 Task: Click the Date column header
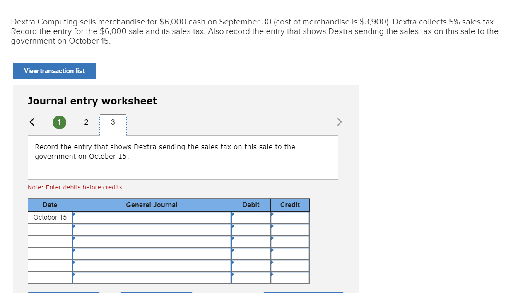point(50,205)
